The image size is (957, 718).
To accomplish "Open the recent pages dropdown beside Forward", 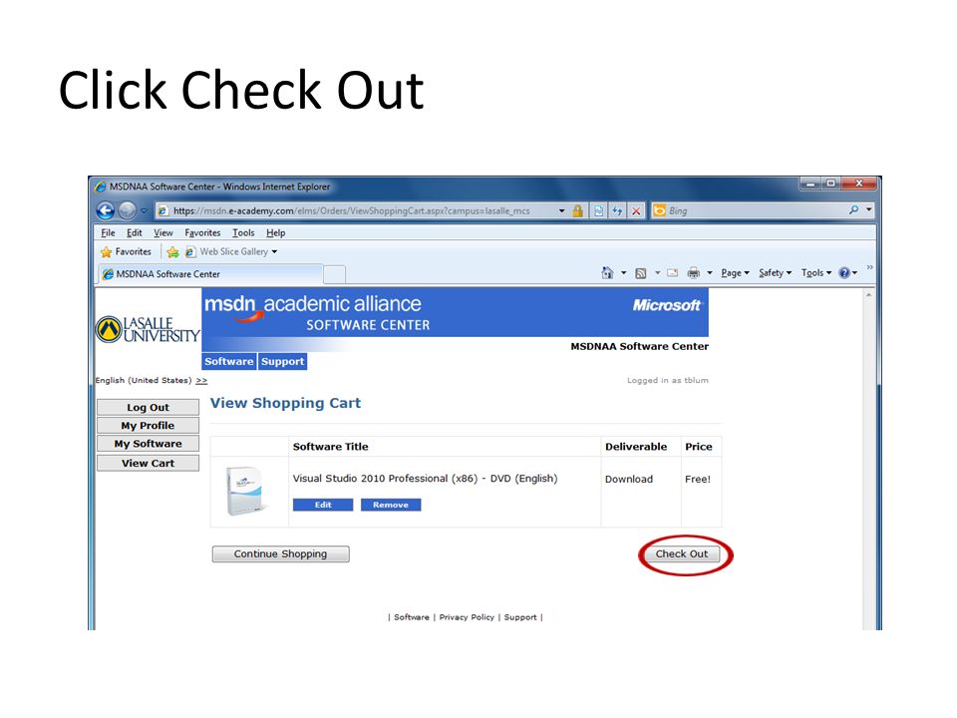I will pyautogui.click(x=144, y=210).
